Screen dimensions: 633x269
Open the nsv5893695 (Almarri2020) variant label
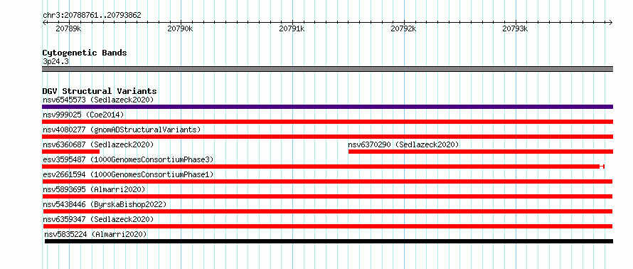[x=94, y=189]
